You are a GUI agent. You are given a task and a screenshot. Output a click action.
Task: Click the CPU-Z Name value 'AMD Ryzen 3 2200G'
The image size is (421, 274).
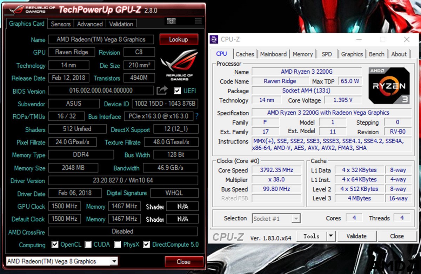click(x=307, y=72)
